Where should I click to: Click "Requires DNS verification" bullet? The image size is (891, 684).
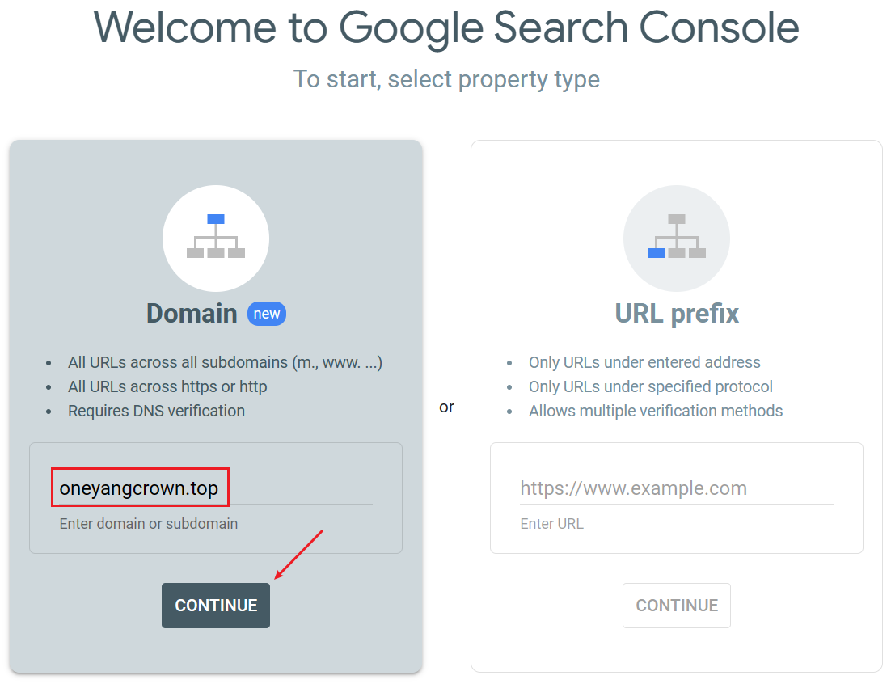(156, 411)
